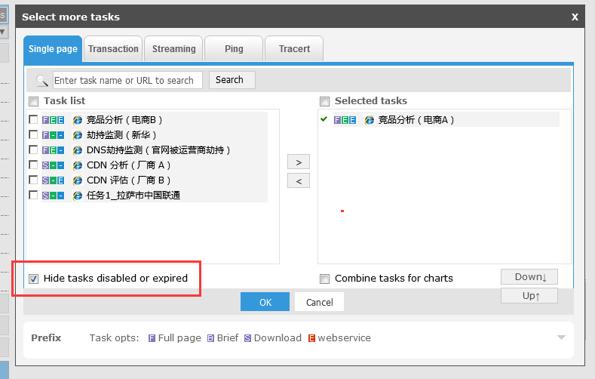Screen dimensions: 595x379
Task: Click the Full page legend icon
Action: click(152, 338)
